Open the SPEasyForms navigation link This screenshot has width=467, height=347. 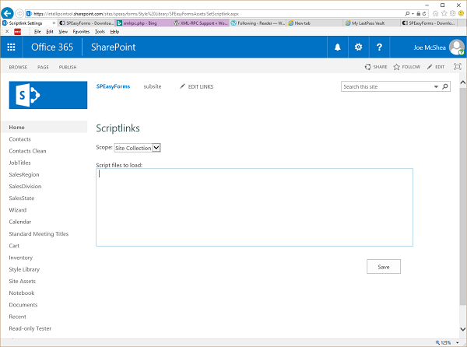point(113,86)
